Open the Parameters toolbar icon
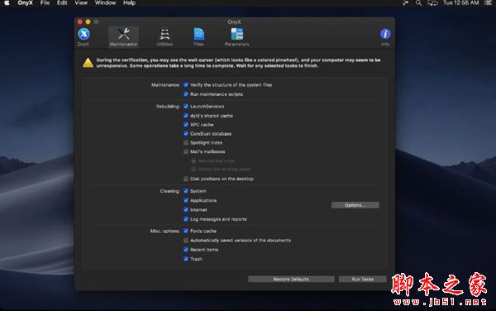This screenshot has width=496, height=311. tap(236, 37)
